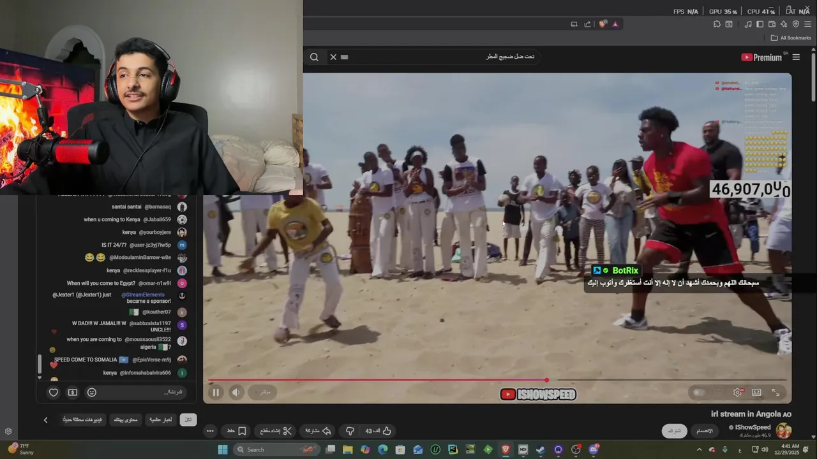The width and height of the screenshot is (817, 459).
Task: Open the Windows Start menu
Action: pyautogui.click(x=222, y=449)
